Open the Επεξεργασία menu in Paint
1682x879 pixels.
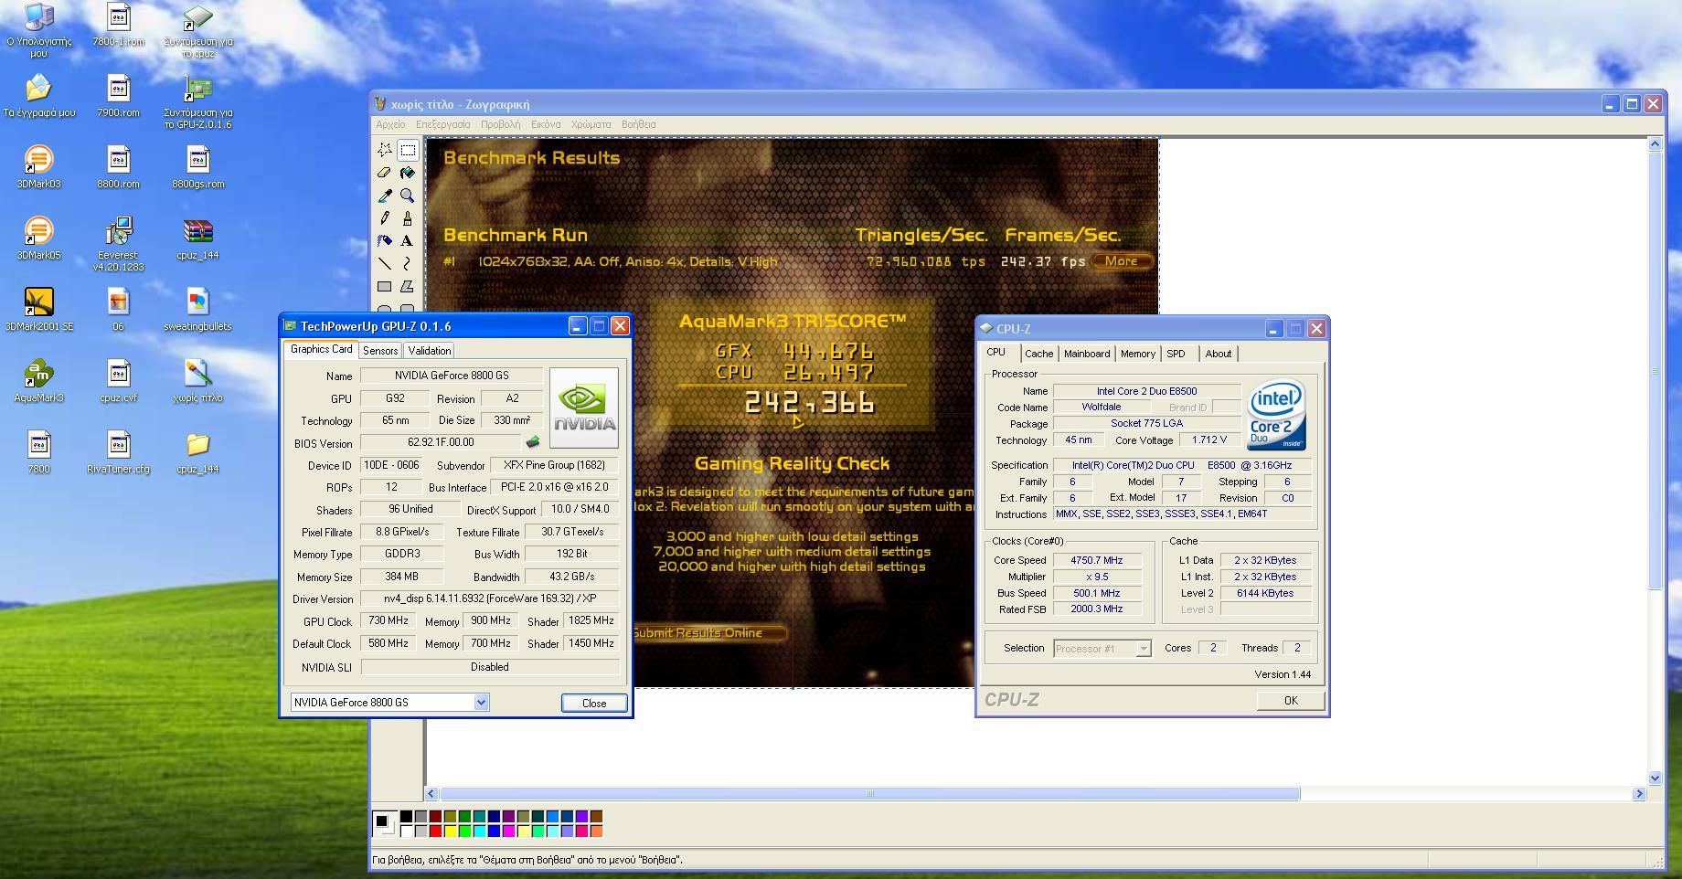pos(443,124)
